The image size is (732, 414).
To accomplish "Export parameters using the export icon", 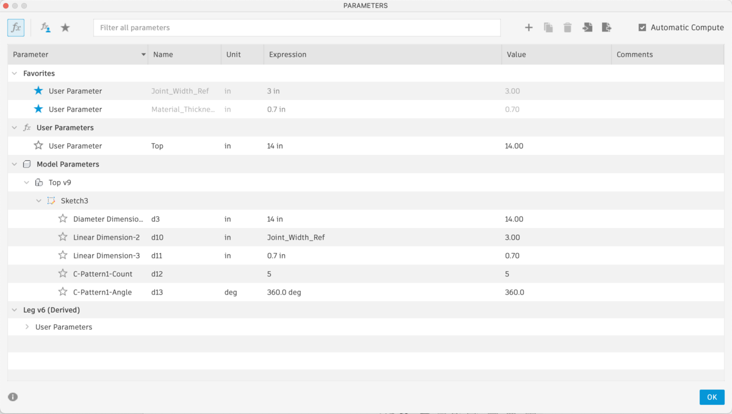I will click(606, 27).
